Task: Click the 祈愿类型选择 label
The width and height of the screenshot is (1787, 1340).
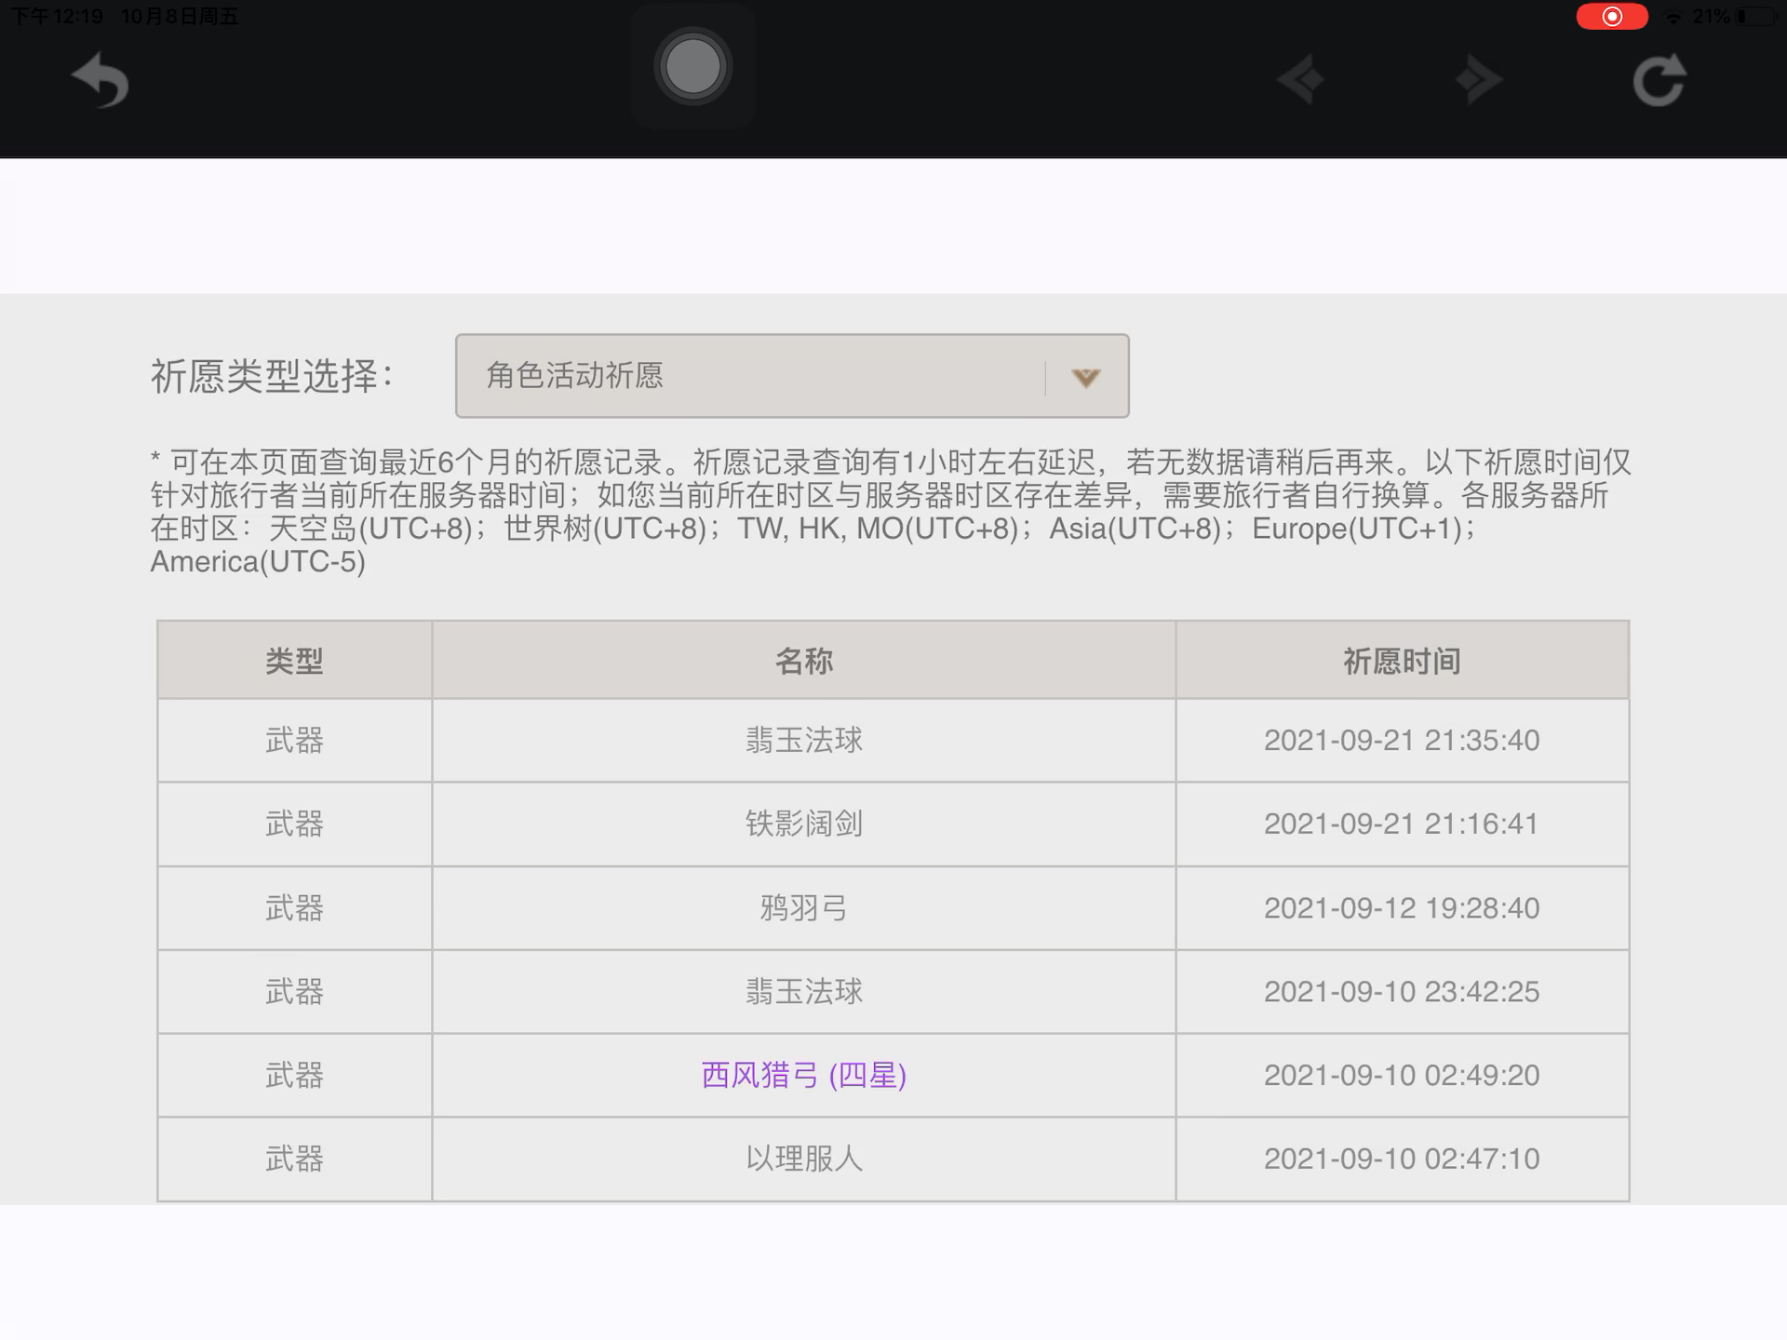Action: point(272,377)
